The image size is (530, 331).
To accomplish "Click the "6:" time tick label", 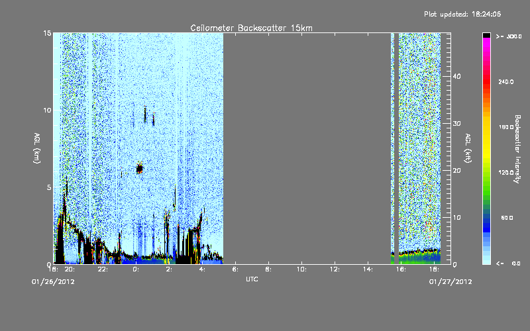I will click(235, 269).
